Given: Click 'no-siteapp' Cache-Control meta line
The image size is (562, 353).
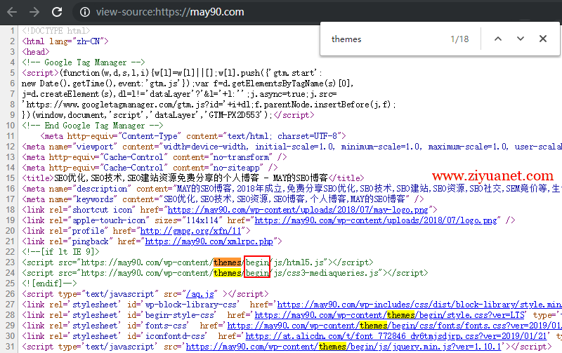Looking at the screenshot, I should (150, 168).
